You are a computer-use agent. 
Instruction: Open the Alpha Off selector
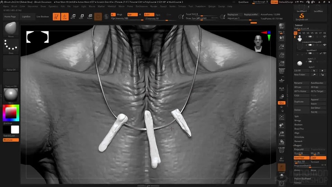point(11,63)
